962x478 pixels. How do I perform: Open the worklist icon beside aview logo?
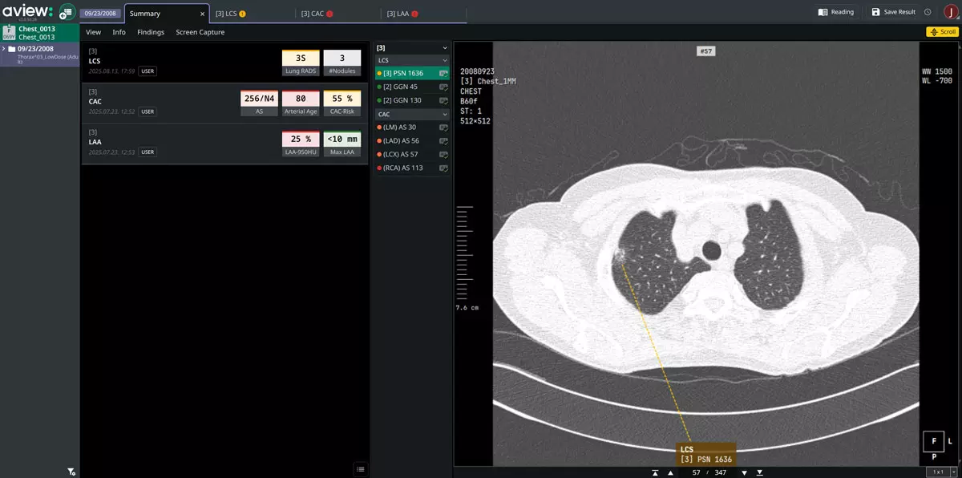click(67, 12)
